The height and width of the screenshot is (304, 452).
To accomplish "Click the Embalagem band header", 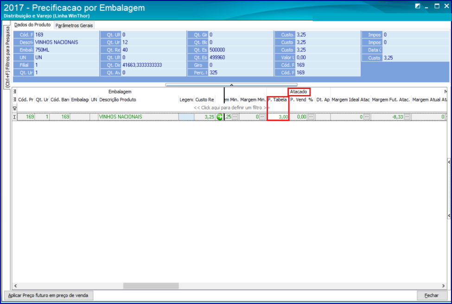I will pos(120,92).
